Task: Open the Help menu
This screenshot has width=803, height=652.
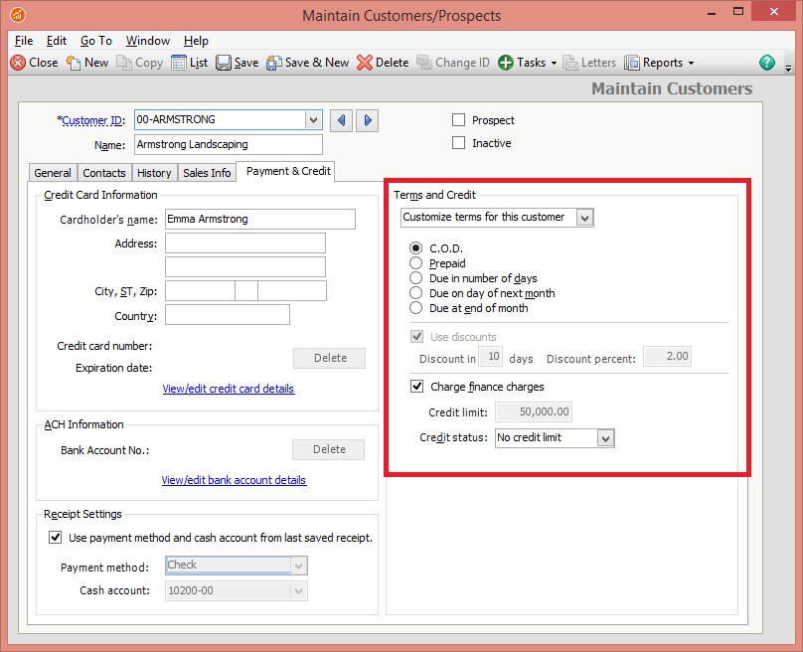Action: point(196,41)
